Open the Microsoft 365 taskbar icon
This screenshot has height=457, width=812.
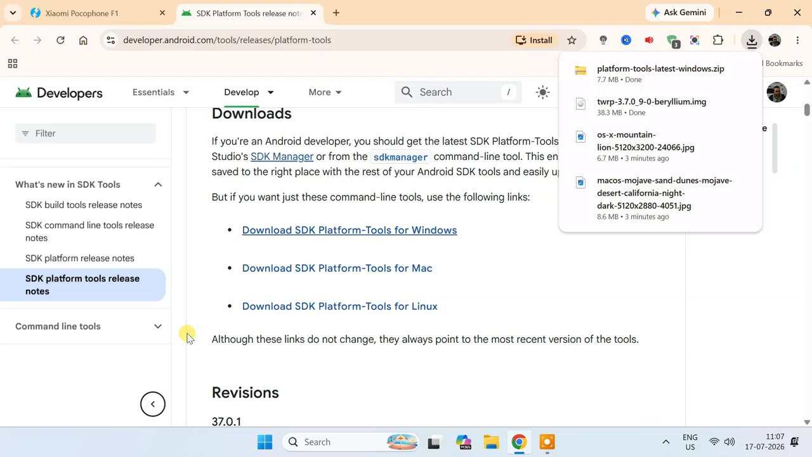coord(464,442)
